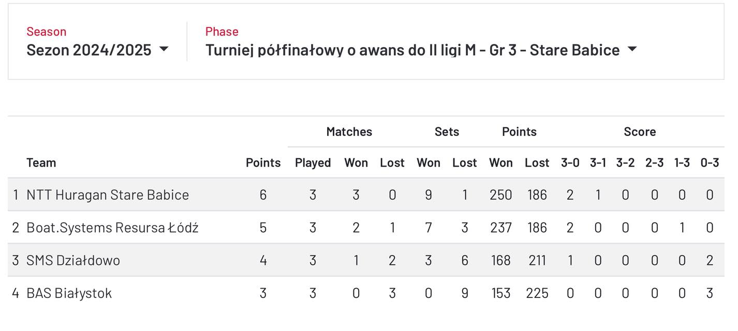Sort by 0-3 score column

pos(710,163)
